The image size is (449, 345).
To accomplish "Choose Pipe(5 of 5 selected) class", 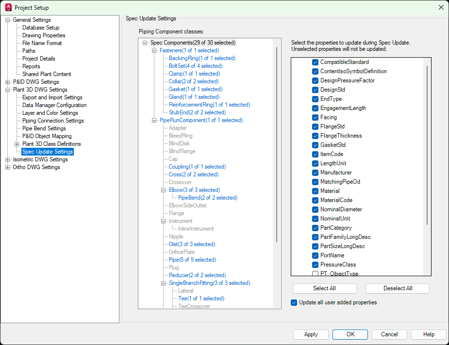I will point(192,260).
